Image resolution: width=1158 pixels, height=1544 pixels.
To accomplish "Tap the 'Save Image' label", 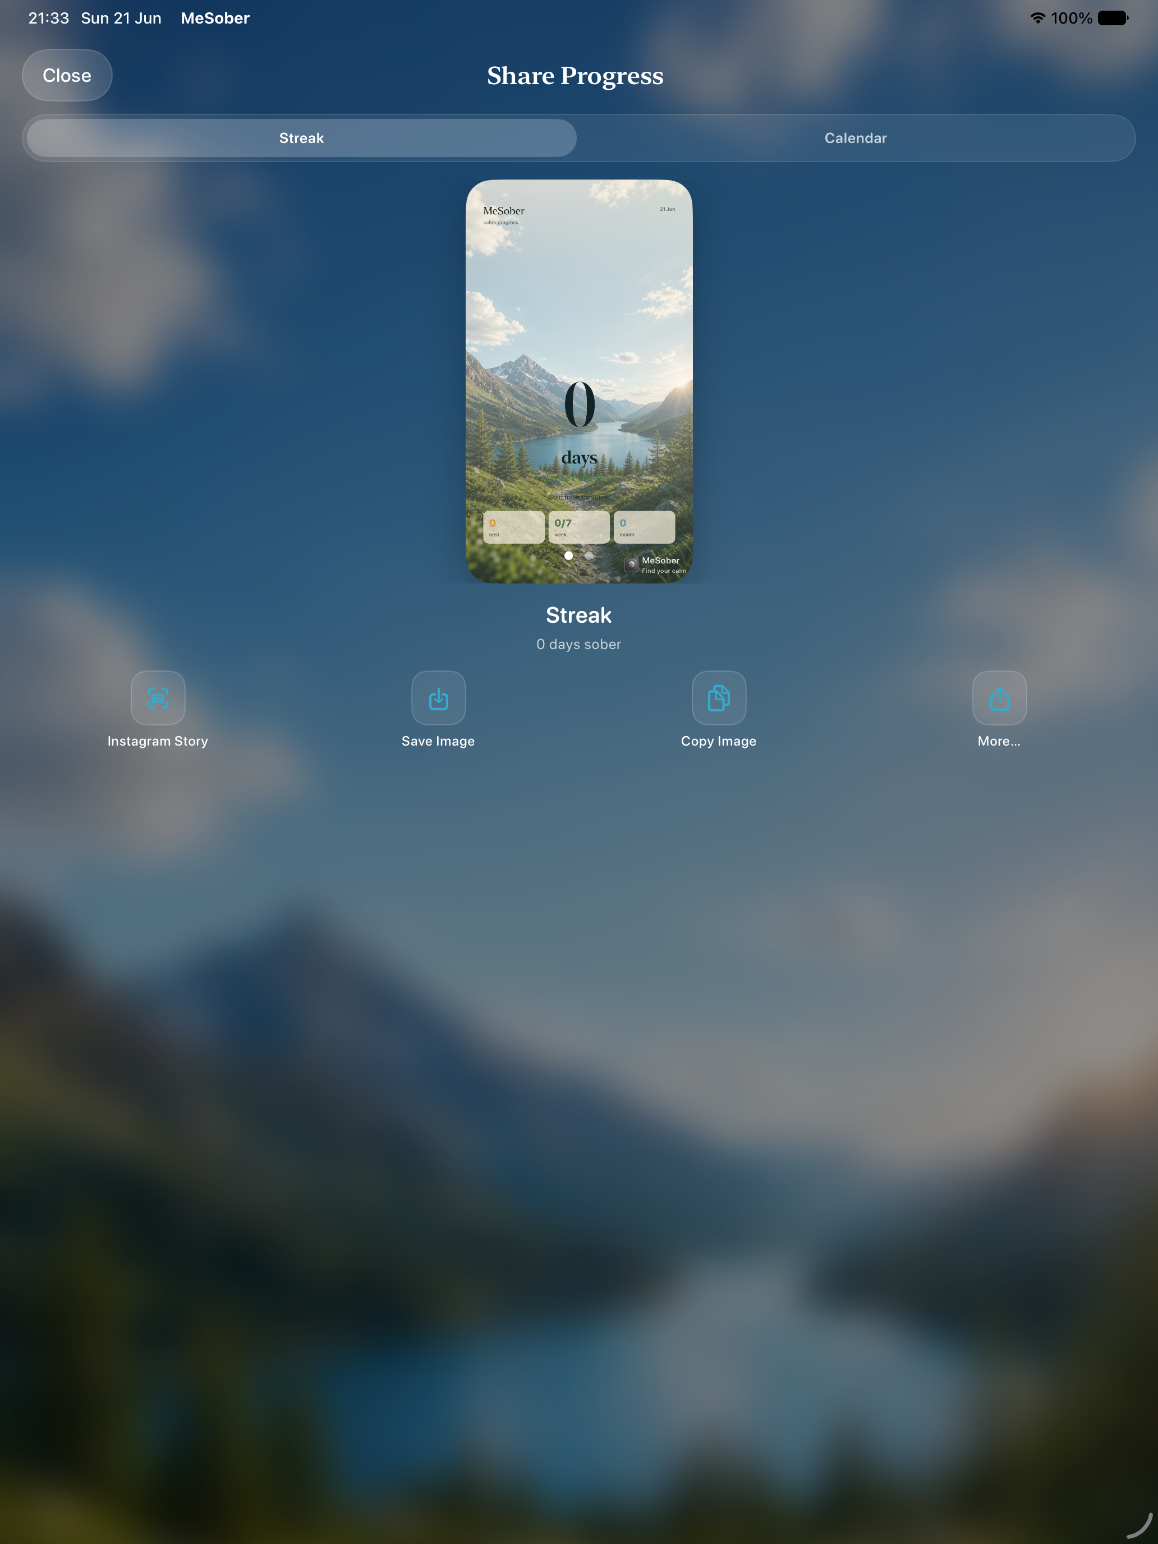I will [438, 741].
